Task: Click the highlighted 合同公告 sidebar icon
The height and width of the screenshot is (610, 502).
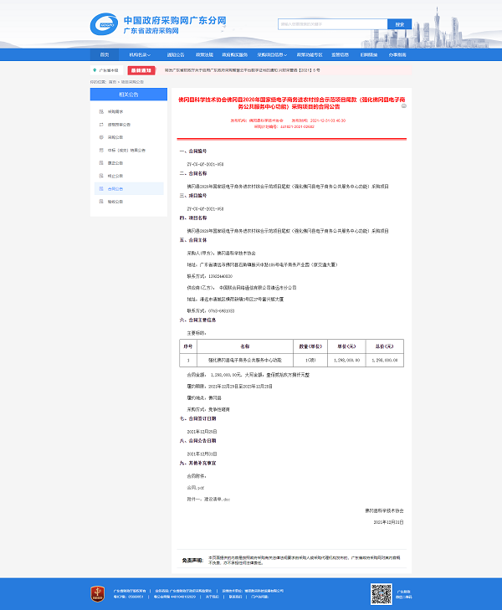Action: pyautogui.click(x=101, y=188)
